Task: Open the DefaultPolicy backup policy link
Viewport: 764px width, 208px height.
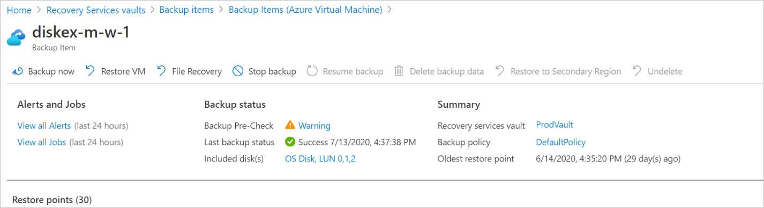Action: (x=561, y=142)
